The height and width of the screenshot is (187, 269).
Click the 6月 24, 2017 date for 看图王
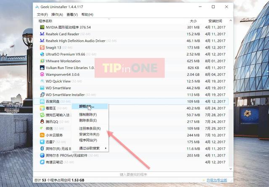(215, 108)
